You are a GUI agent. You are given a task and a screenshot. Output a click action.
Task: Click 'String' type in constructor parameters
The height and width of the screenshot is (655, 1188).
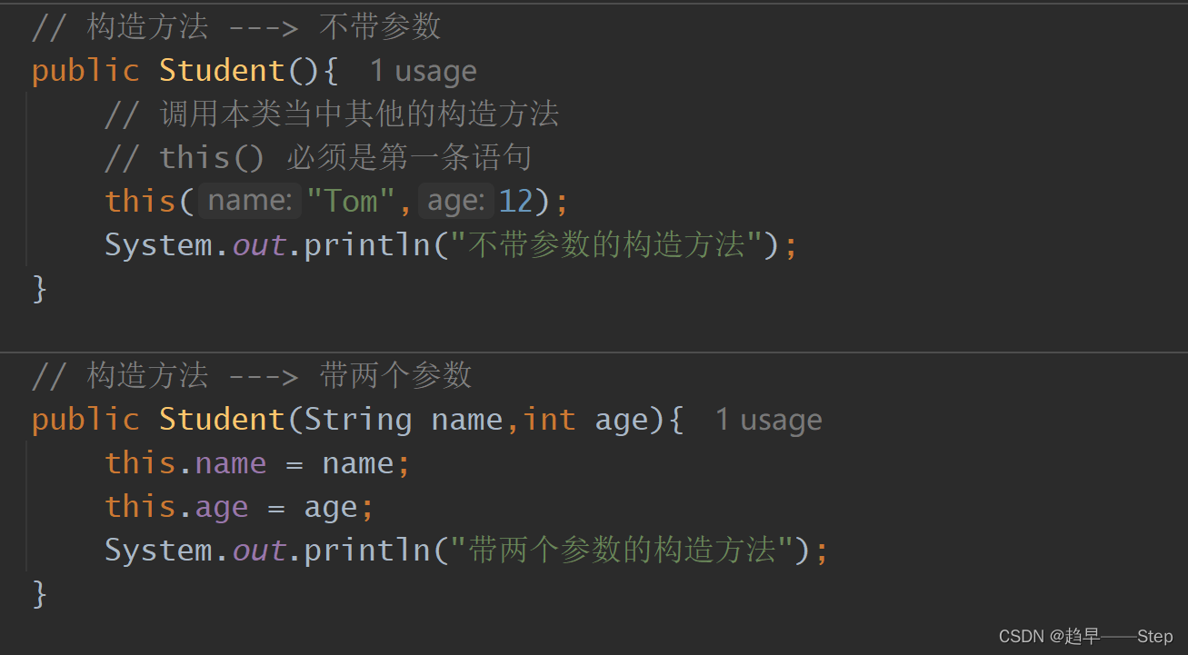(x=358, y=420)
